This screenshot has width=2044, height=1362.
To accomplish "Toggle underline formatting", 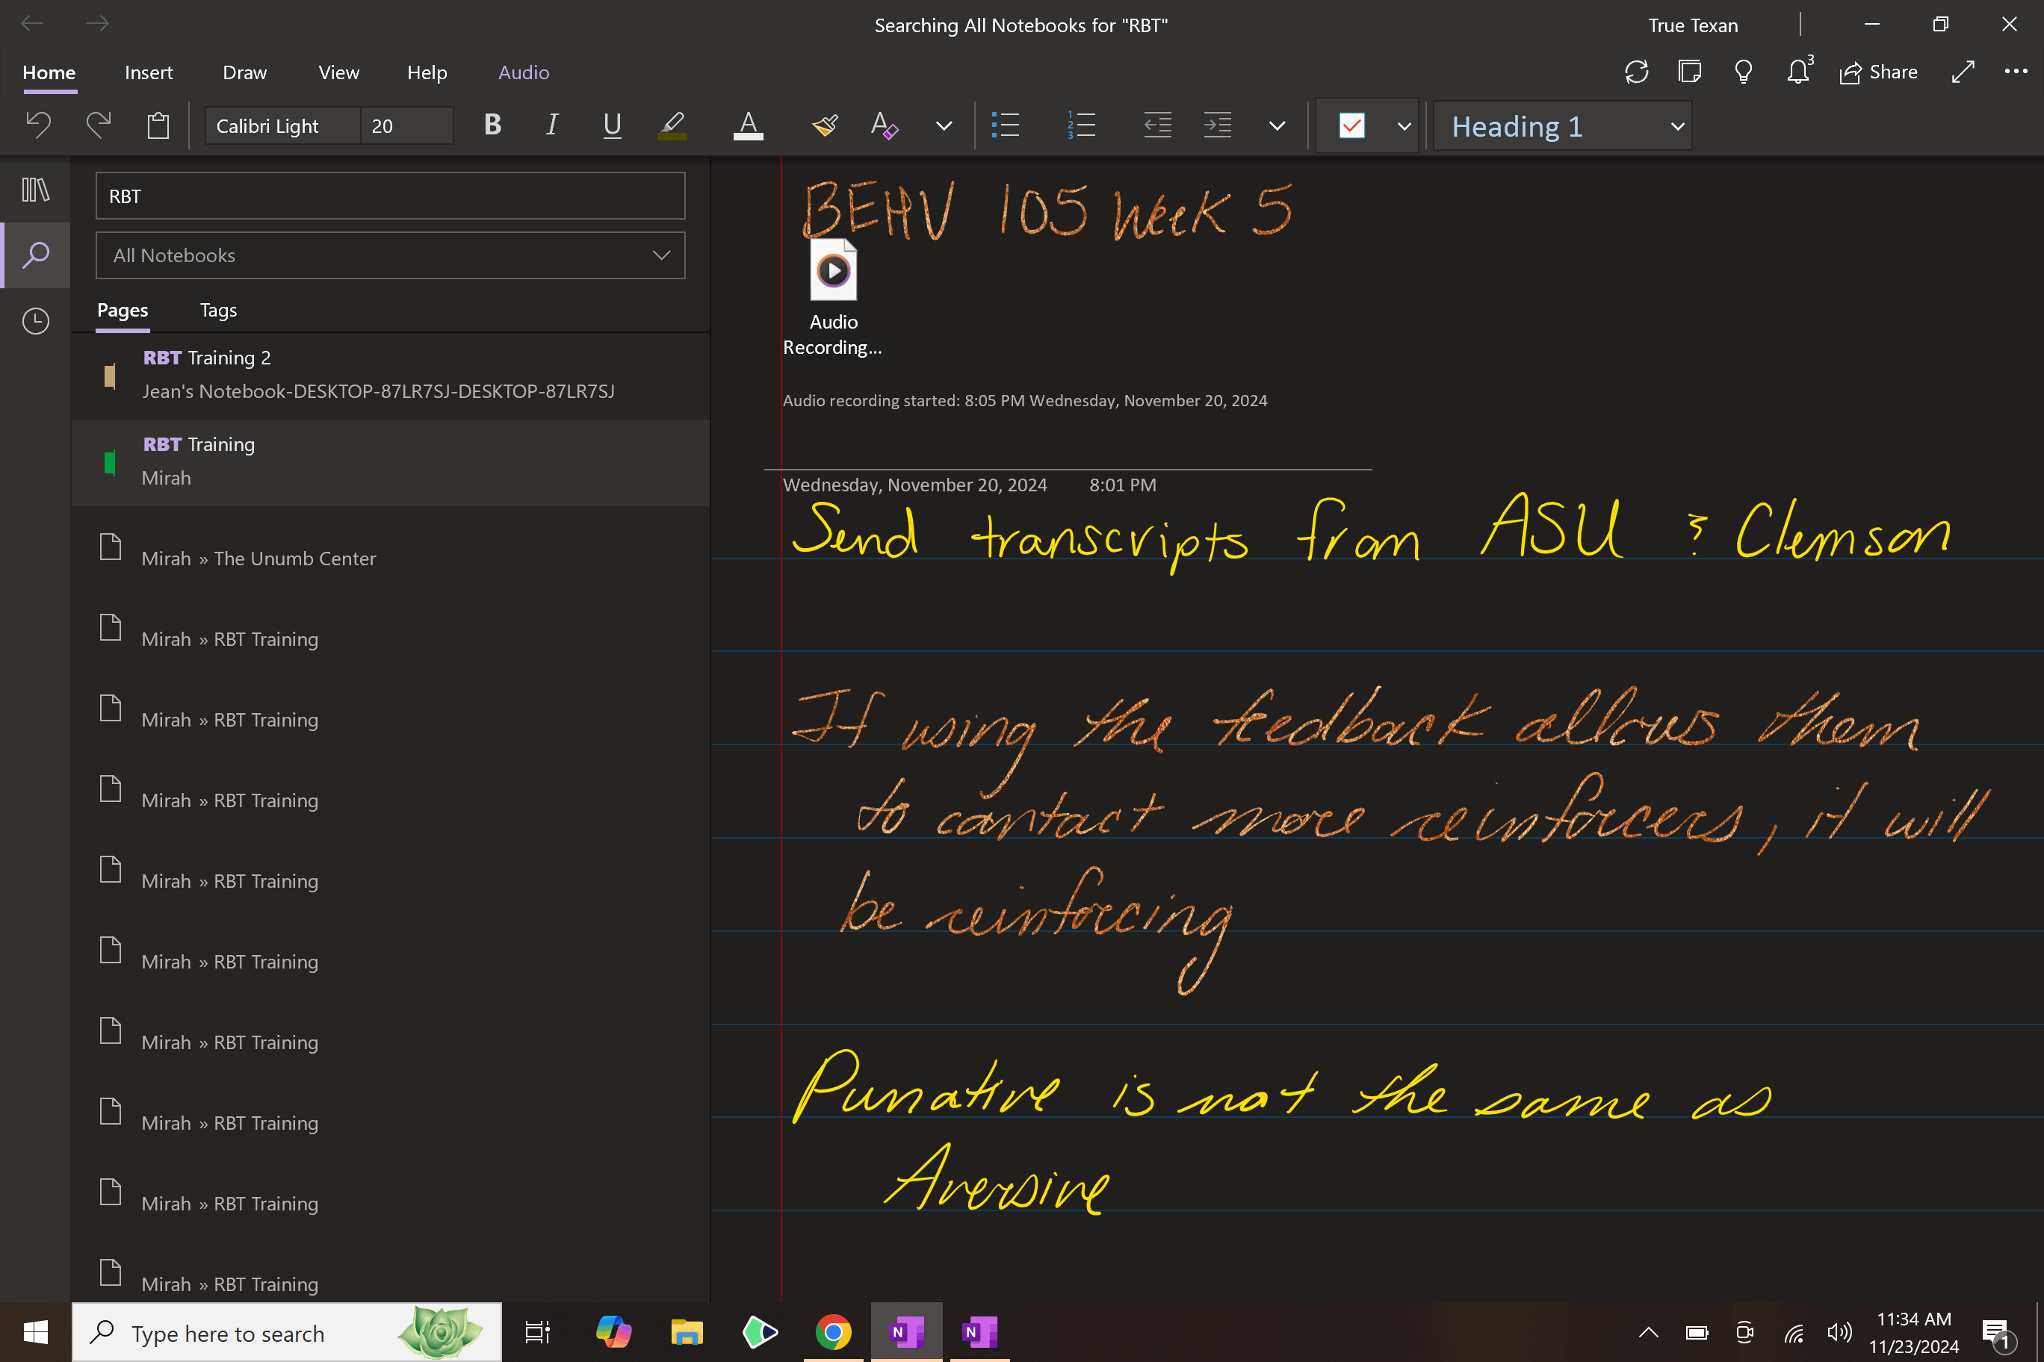I will [612, 126].
